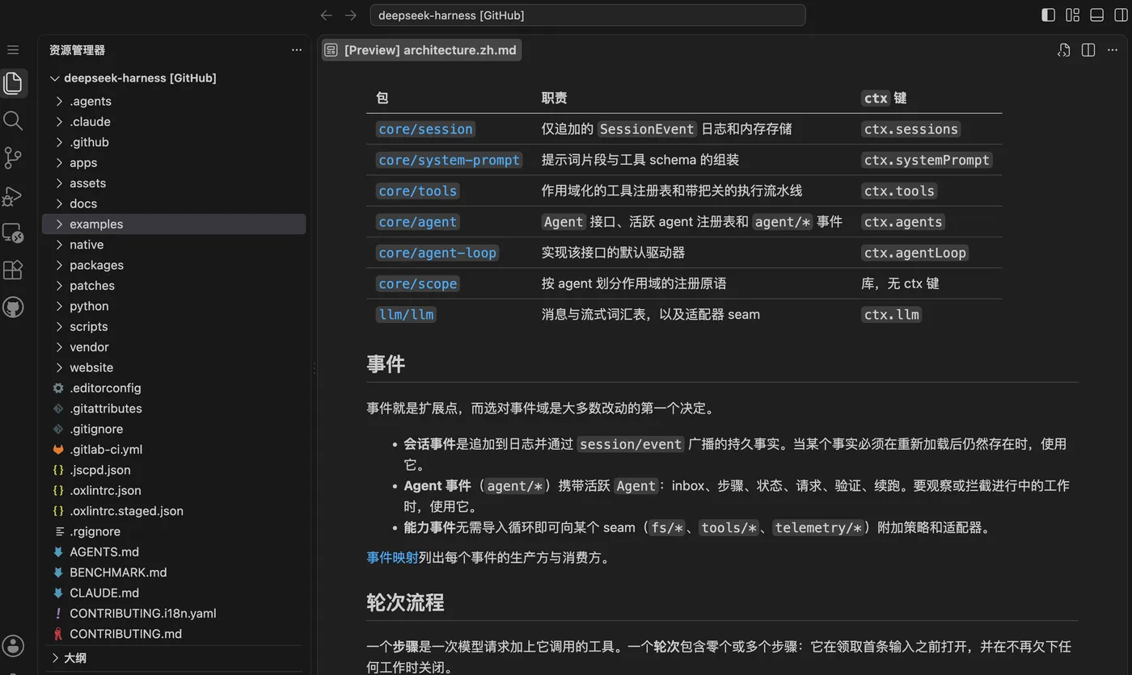The height and width of the screenshot is (675, 1132).
Task: Open the Remote Explorer view
Action: coord(13,233)
